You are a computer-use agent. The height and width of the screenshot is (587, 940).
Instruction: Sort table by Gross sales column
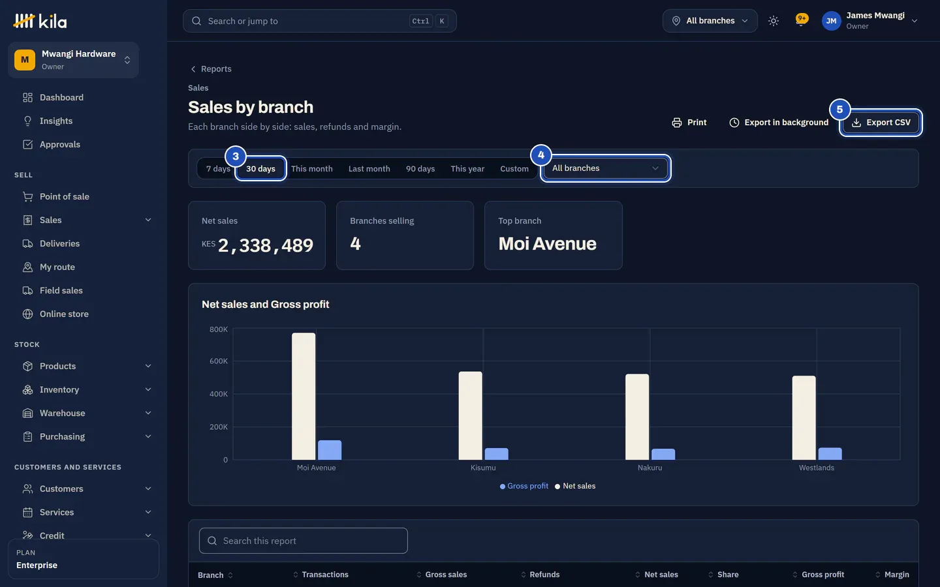pos(441,575)
